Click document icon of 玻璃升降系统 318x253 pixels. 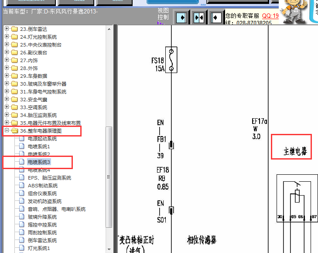click(22, 216)
